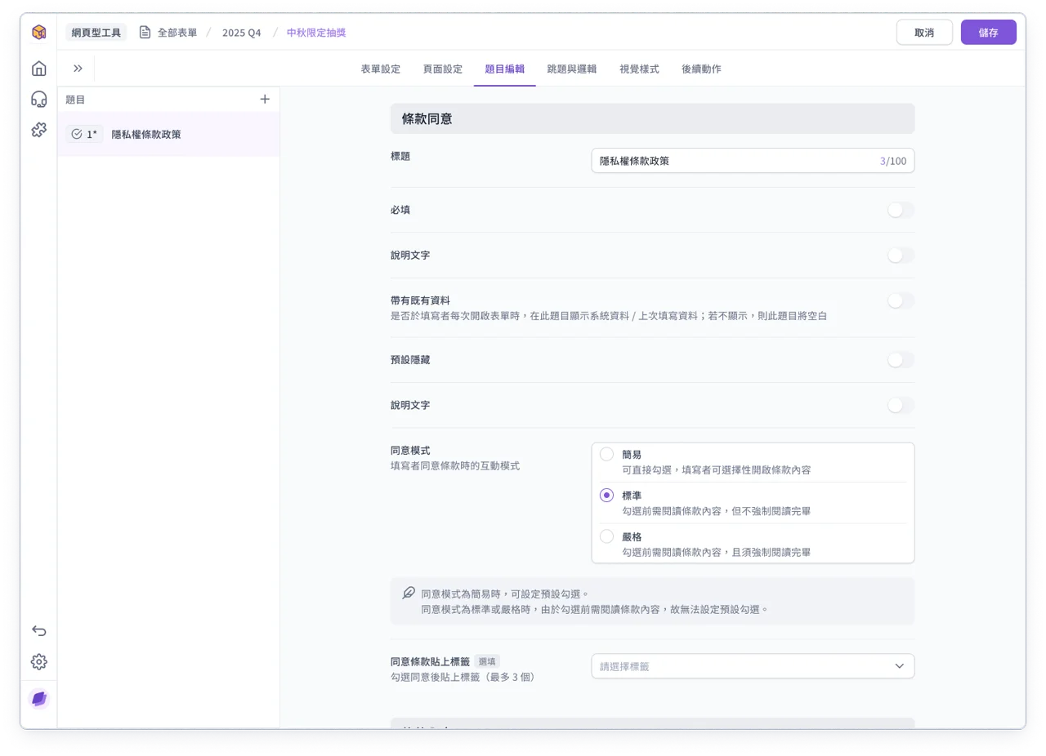Enable the 帶有既有資料 switch

click(901, 300)
